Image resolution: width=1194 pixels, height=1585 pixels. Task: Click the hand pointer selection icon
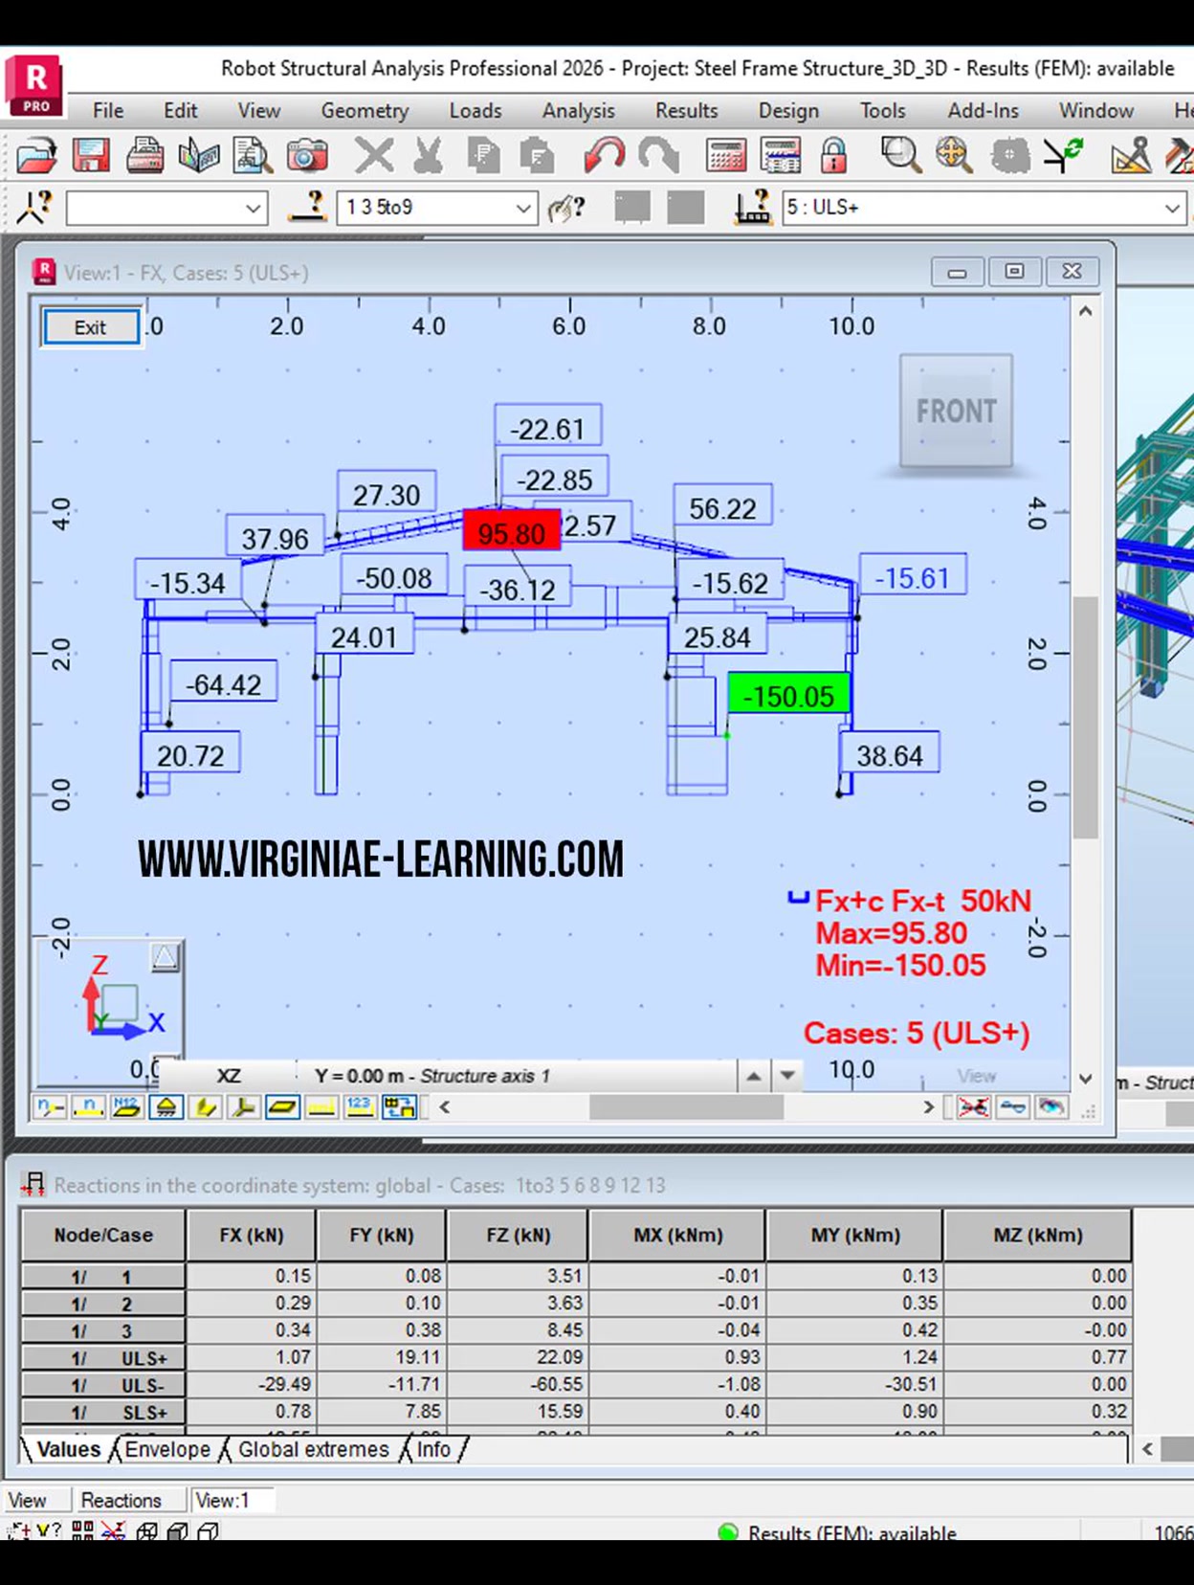[565, 207]
